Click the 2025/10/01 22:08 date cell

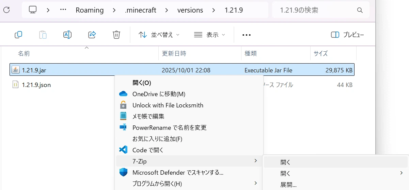tap(186, 70)
